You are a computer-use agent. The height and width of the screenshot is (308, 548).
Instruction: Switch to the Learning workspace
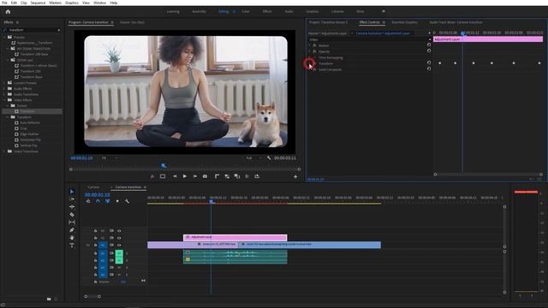click(x=173, y=11)
